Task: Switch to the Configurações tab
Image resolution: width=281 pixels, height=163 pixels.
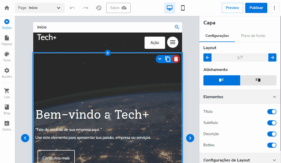Action: [x=217, y=36]
